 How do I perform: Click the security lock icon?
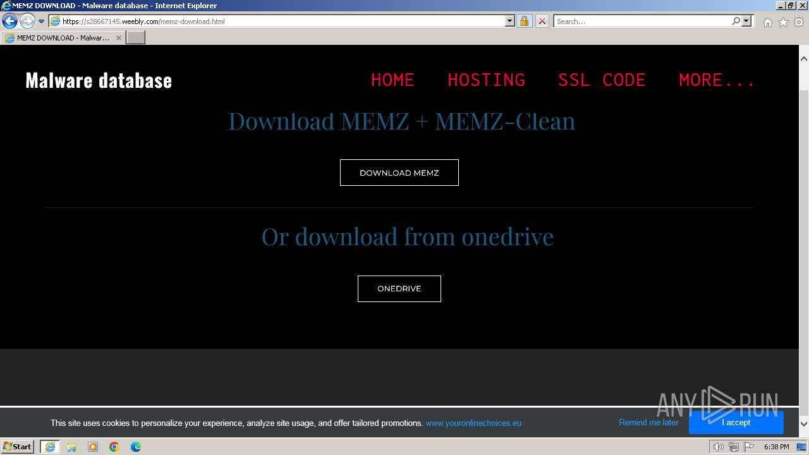point(524,21)
